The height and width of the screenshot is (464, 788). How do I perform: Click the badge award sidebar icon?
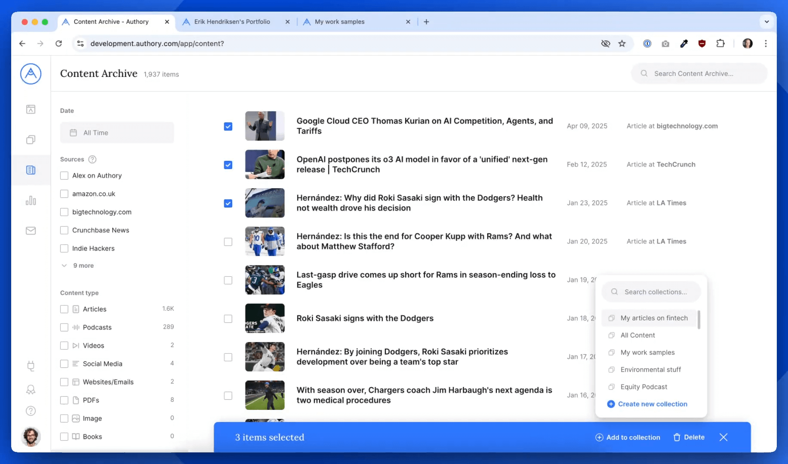tap(31, 390)
